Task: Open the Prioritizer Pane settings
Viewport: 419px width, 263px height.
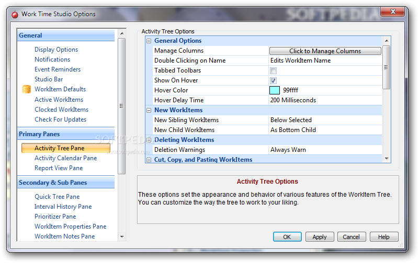Action: [55, 217]
